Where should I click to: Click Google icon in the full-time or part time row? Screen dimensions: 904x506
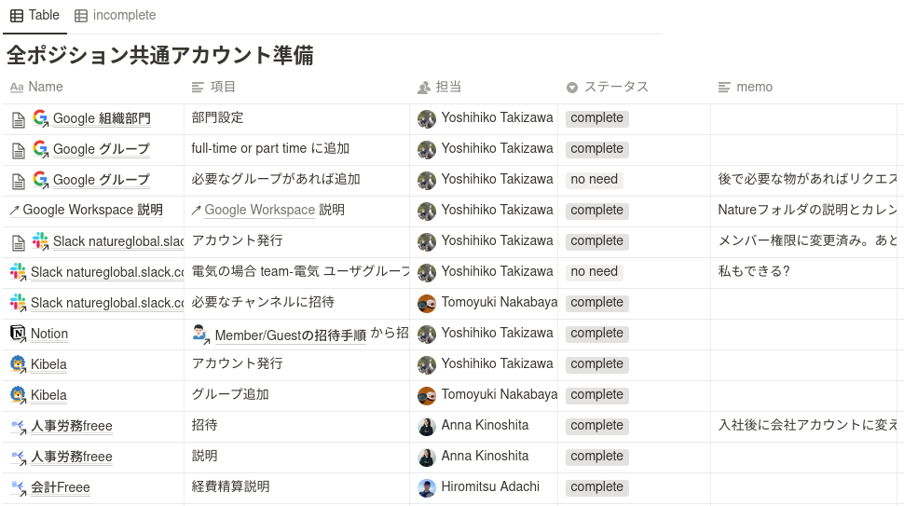coord(40,149)
